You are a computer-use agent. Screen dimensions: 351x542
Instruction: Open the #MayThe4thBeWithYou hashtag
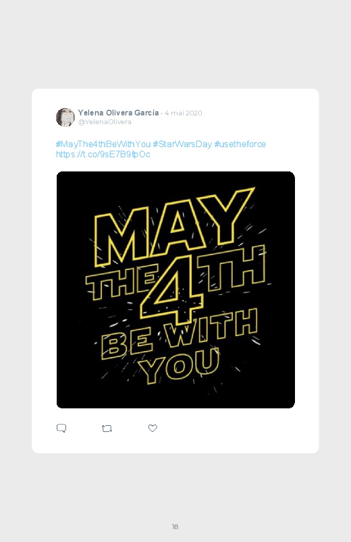pos(103,144)
